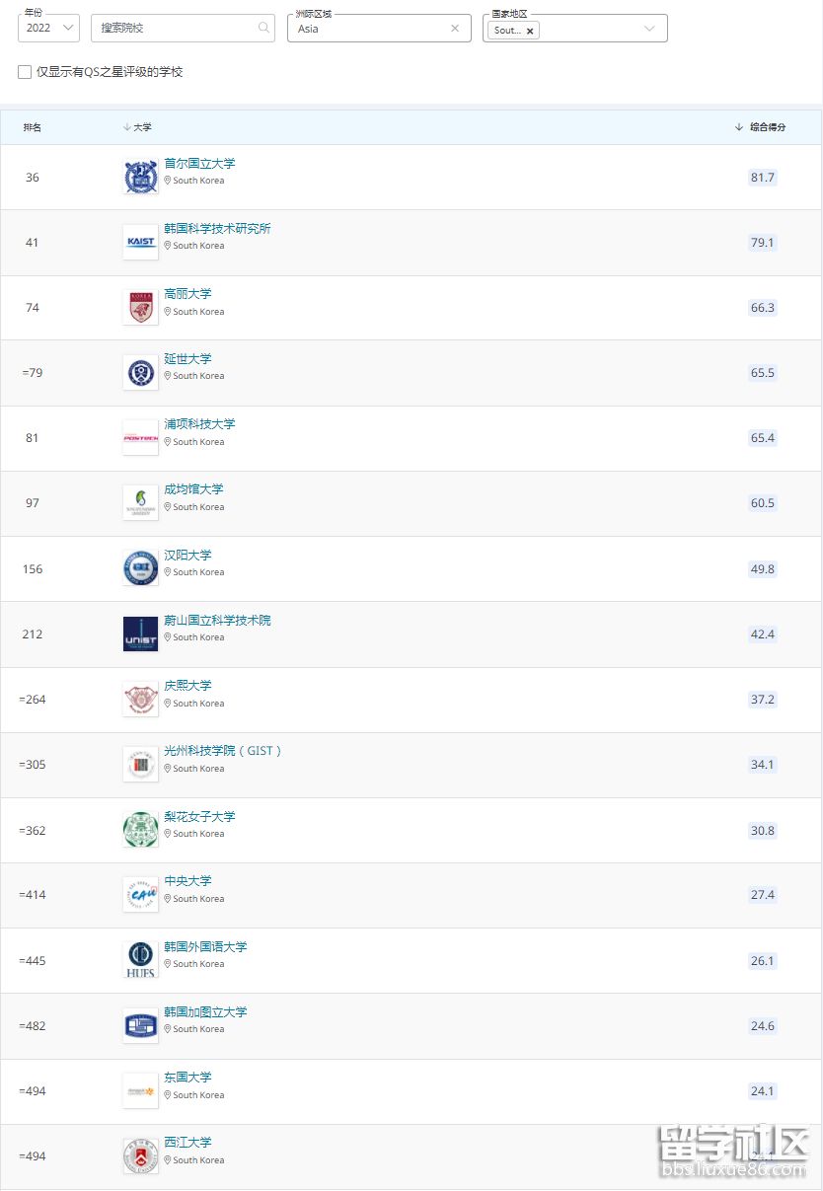
Task: Open the 首尔国立大学 link
Action: pos(199,164)
